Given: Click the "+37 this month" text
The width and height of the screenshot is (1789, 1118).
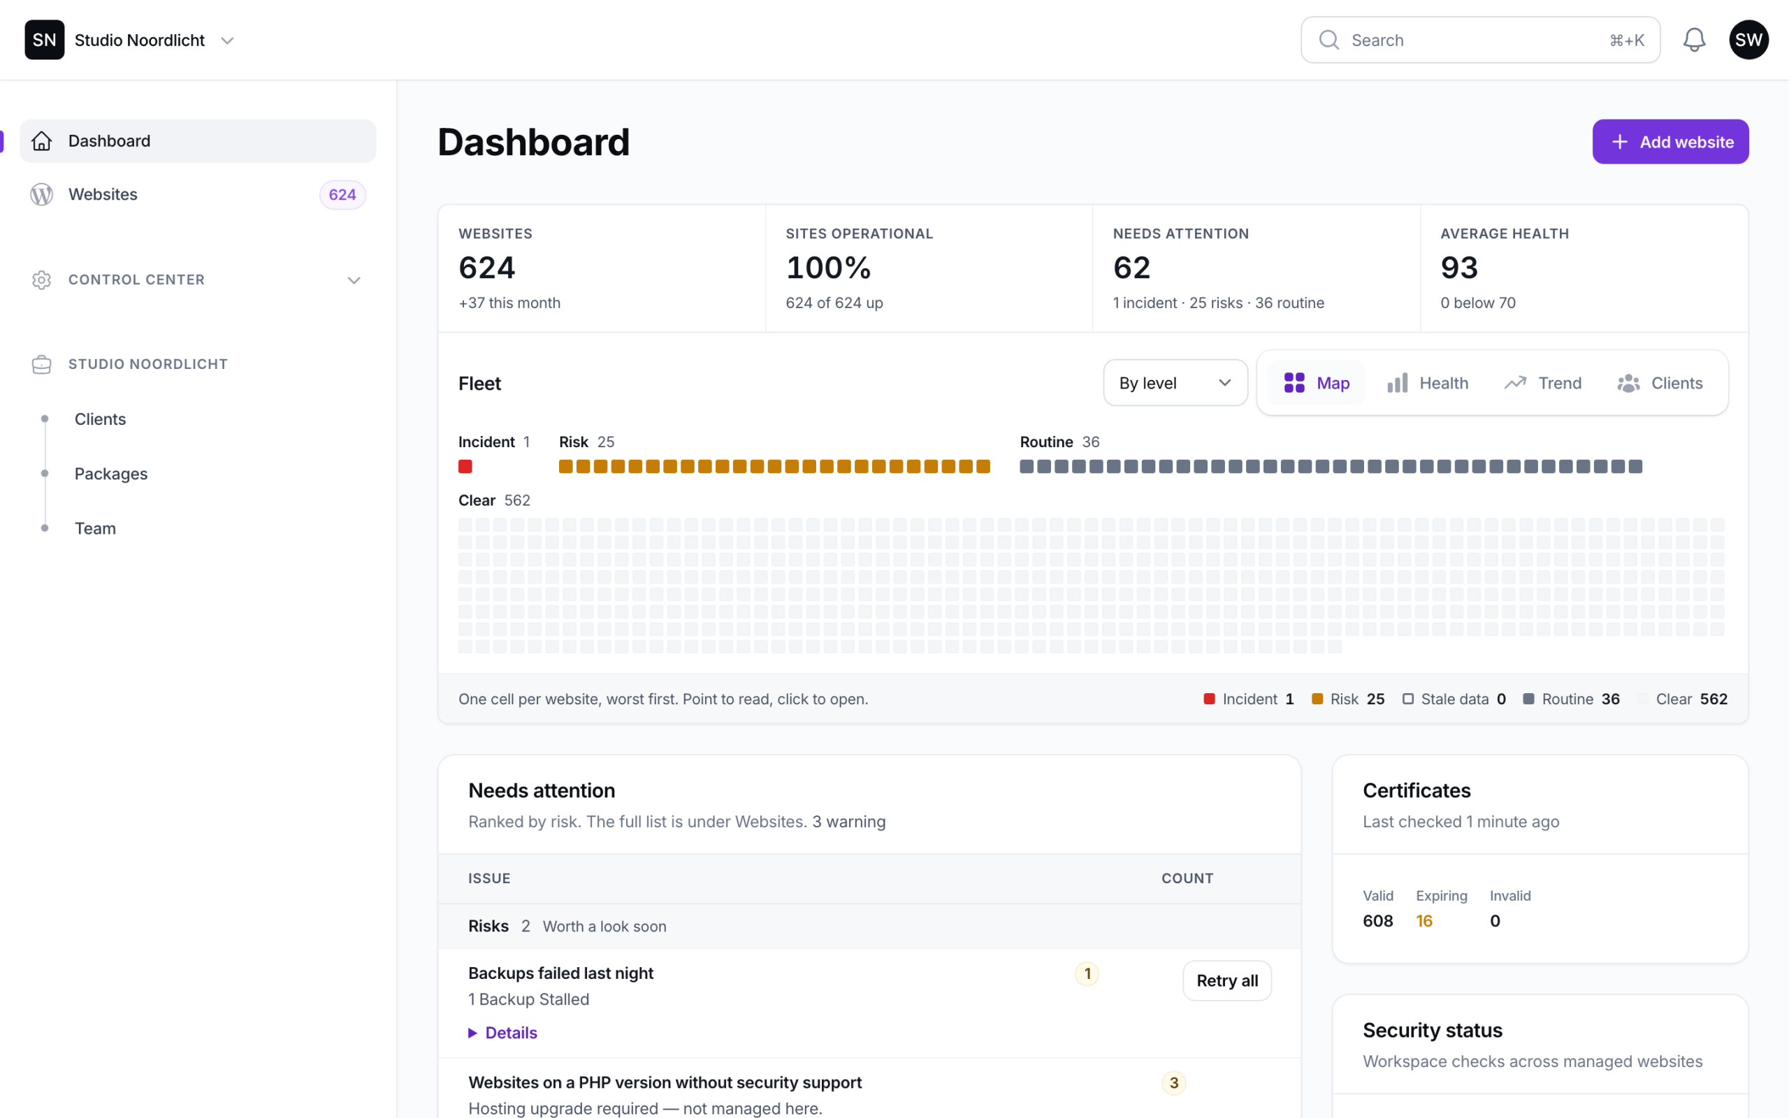Looking at the screenshot, I should (509, 303).
